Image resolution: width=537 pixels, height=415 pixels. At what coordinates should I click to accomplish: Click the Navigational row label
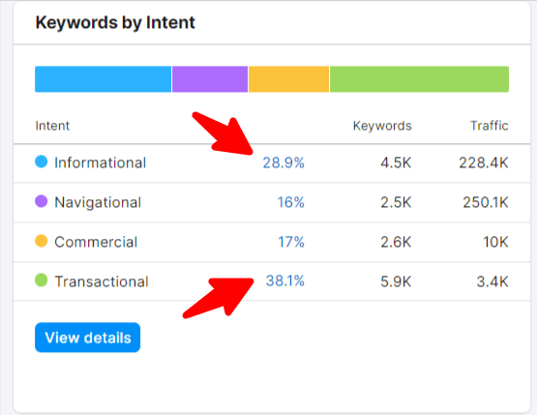(98, 202)
